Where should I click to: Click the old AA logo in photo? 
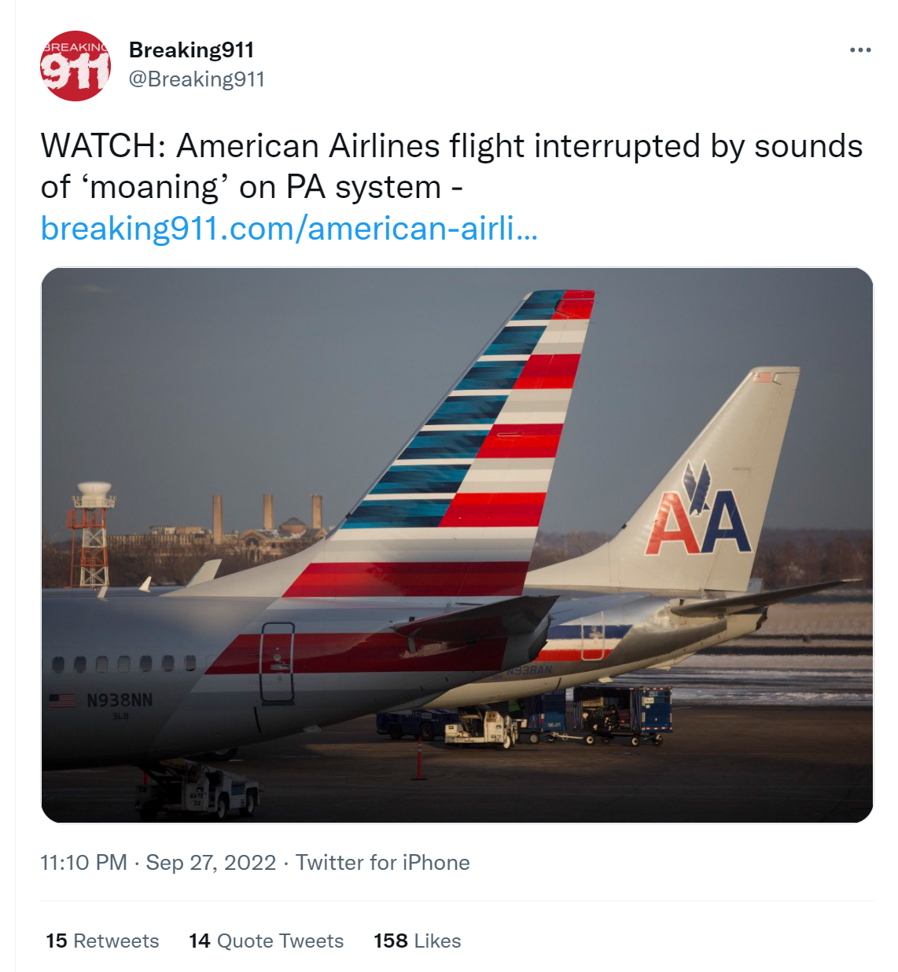(698, 512)
